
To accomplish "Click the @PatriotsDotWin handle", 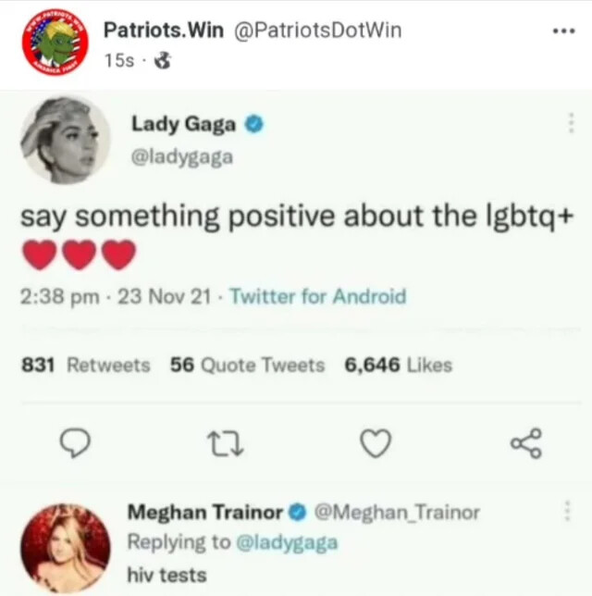I will click(x=317, y=30).
